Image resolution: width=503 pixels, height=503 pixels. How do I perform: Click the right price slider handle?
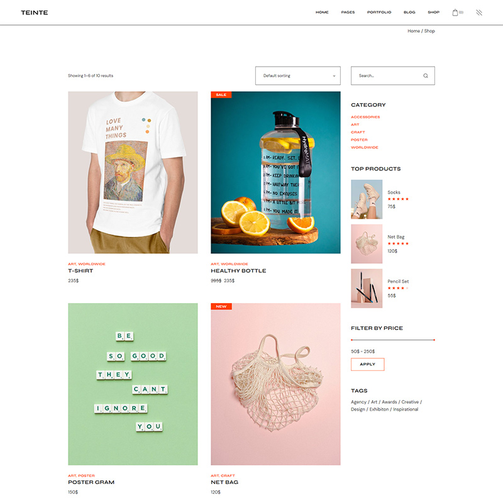[x=434, y=340]
